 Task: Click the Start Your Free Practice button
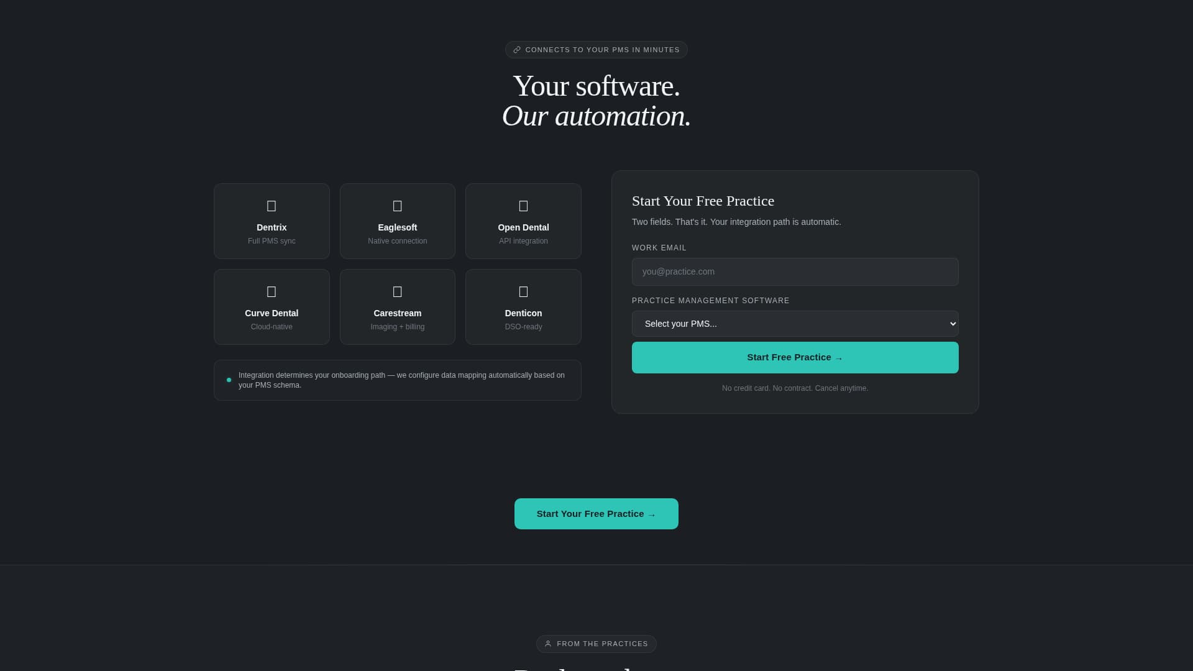pos(596,514)
